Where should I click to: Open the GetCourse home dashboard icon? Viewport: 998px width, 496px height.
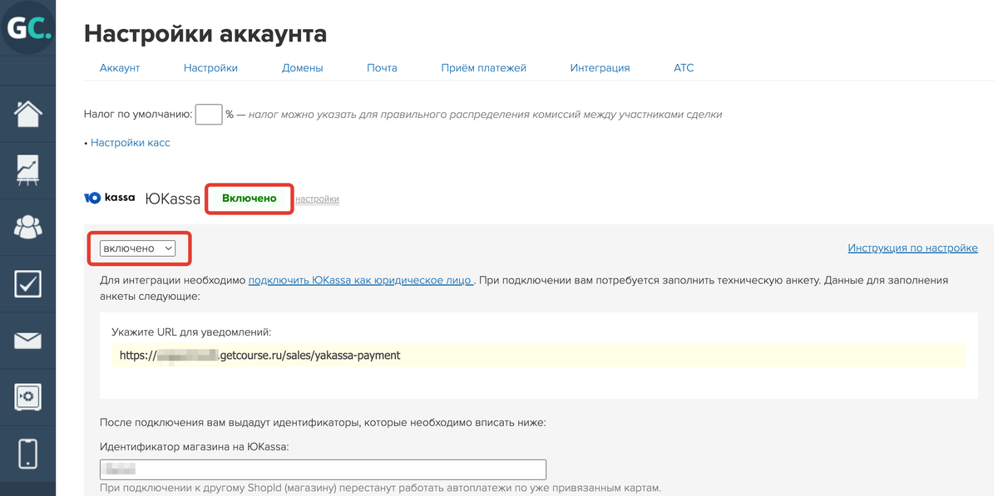[x=27, y=114]
